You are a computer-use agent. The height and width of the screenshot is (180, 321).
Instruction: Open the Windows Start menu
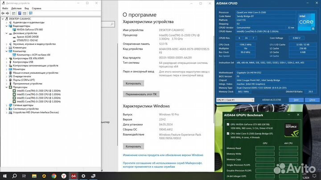pos(5,176)
